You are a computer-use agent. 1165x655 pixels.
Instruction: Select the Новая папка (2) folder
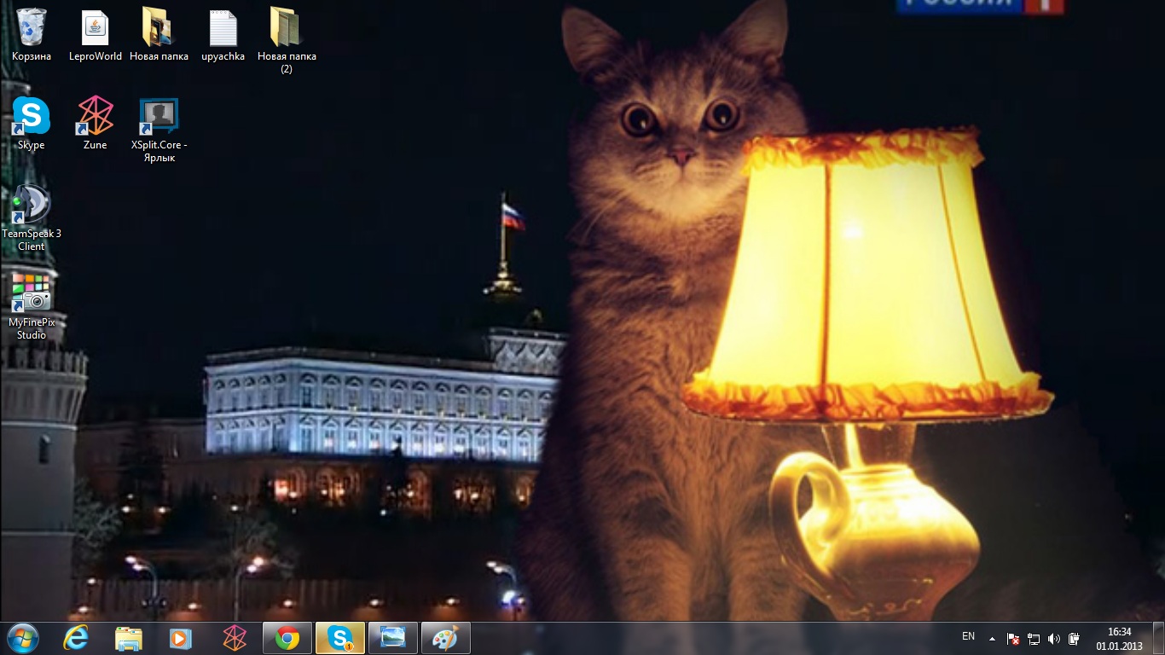point(286,28)
